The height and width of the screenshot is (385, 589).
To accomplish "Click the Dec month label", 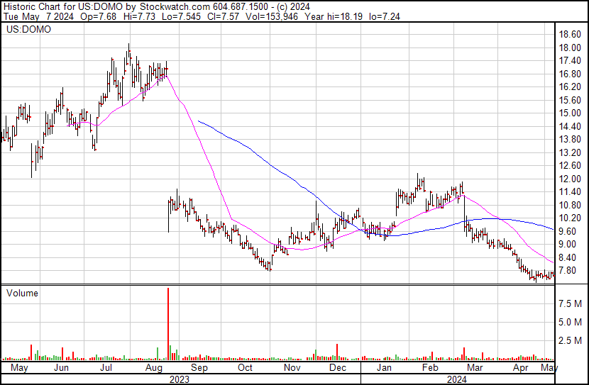I will point(338,367).
